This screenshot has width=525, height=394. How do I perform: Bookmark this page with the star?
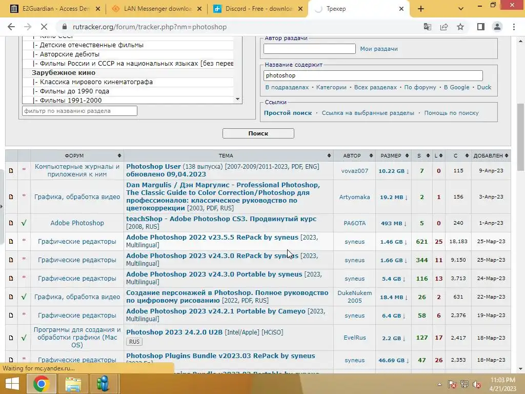(460, 27)
